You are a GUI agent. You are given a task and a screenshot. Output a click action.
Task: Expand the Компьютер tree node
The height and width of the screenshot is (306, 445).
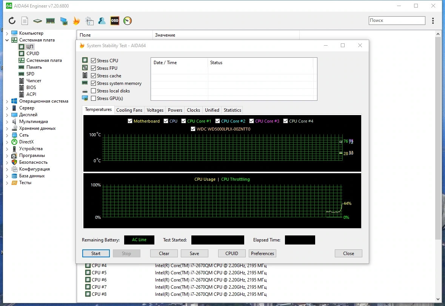[x=7, y=33]
